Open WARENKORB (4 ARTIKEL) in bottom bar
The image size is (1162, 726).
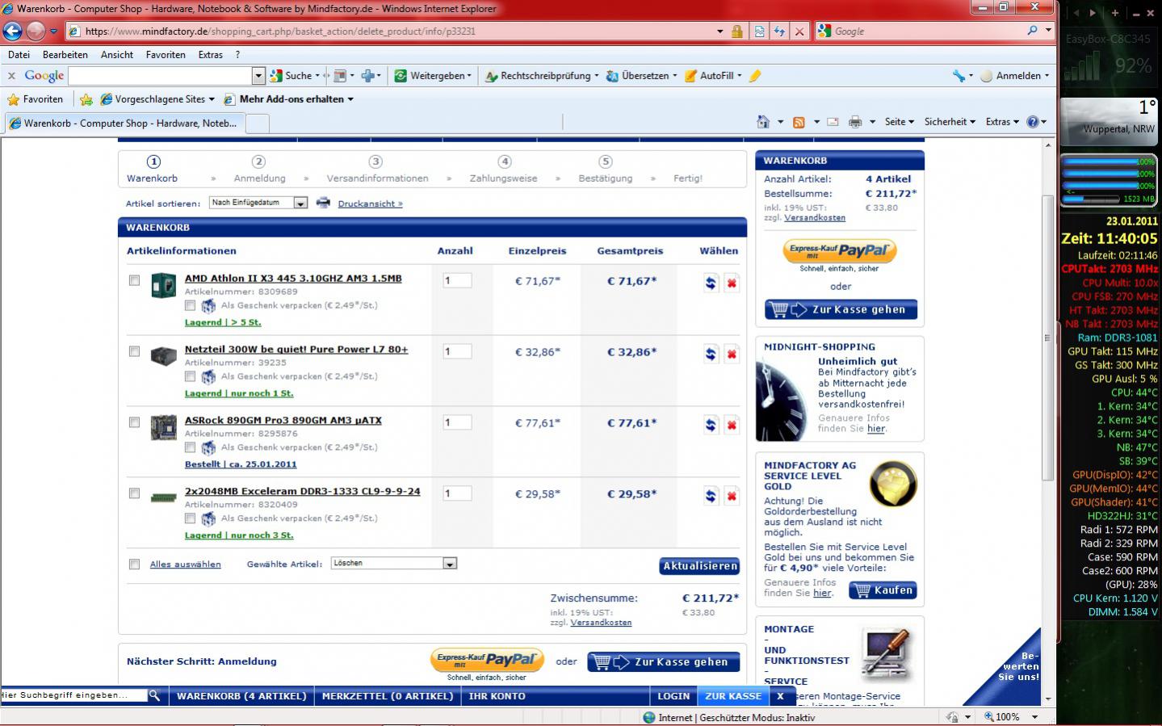click(241, 696)
